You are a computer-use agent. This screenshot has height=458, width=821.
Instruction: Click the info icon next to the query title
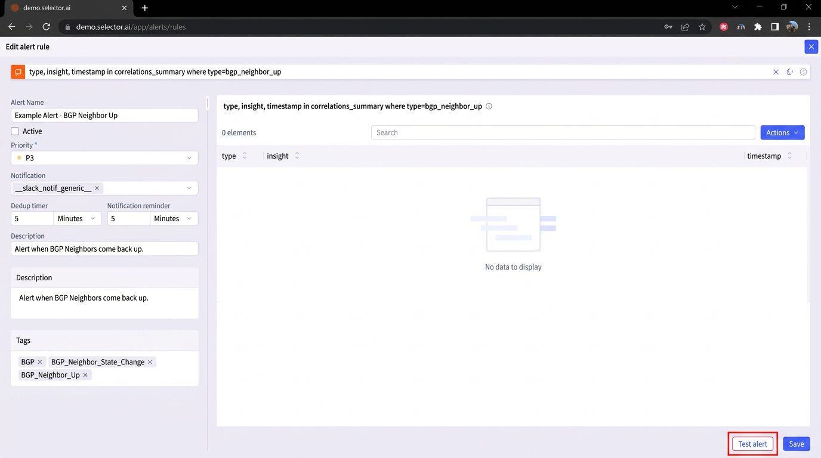click(489, 106)
